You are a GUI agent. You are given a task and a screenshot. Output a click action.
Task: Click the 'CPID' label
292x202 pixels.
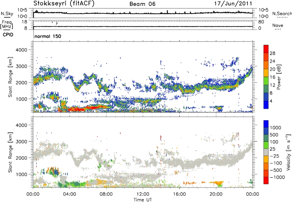point(8,35)
